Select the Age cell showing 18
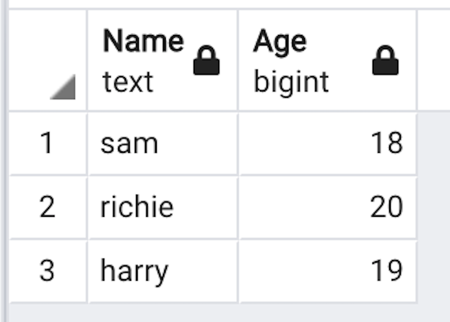Image resolution: width=450 pixels, height=322 pixels. pos(386,143)
